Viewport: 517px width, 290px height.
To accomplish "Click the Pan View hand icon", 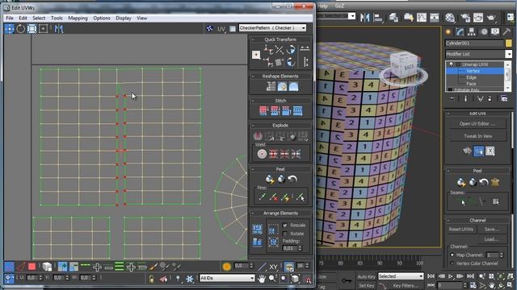I will pyautogui.click(x=262, y=279).
